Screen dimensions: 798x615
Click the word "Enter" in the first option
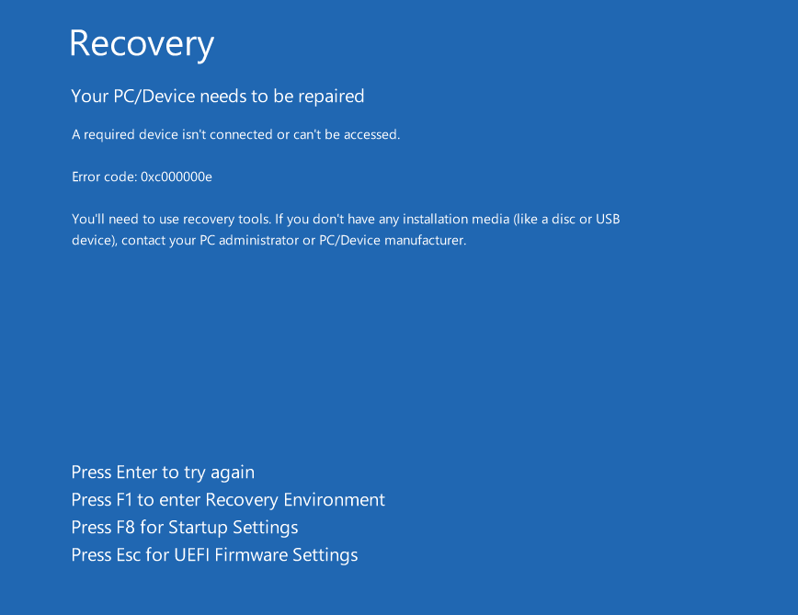[137, 473]
